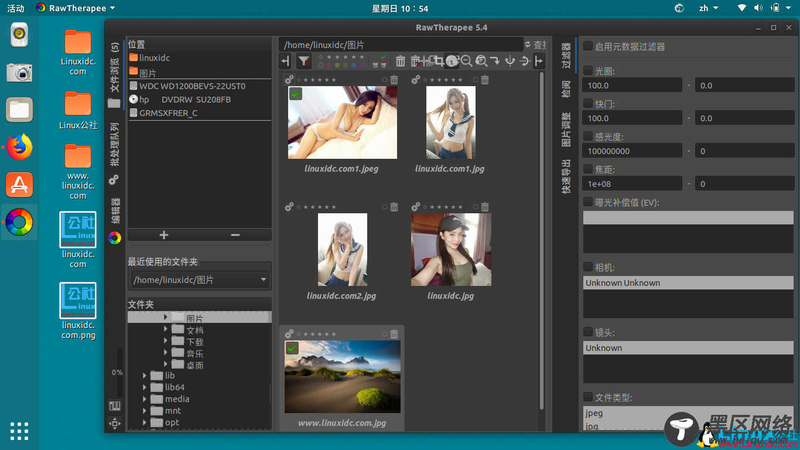
Task: Open Ubuntu Software from the dock
Action: click(19, 185)
